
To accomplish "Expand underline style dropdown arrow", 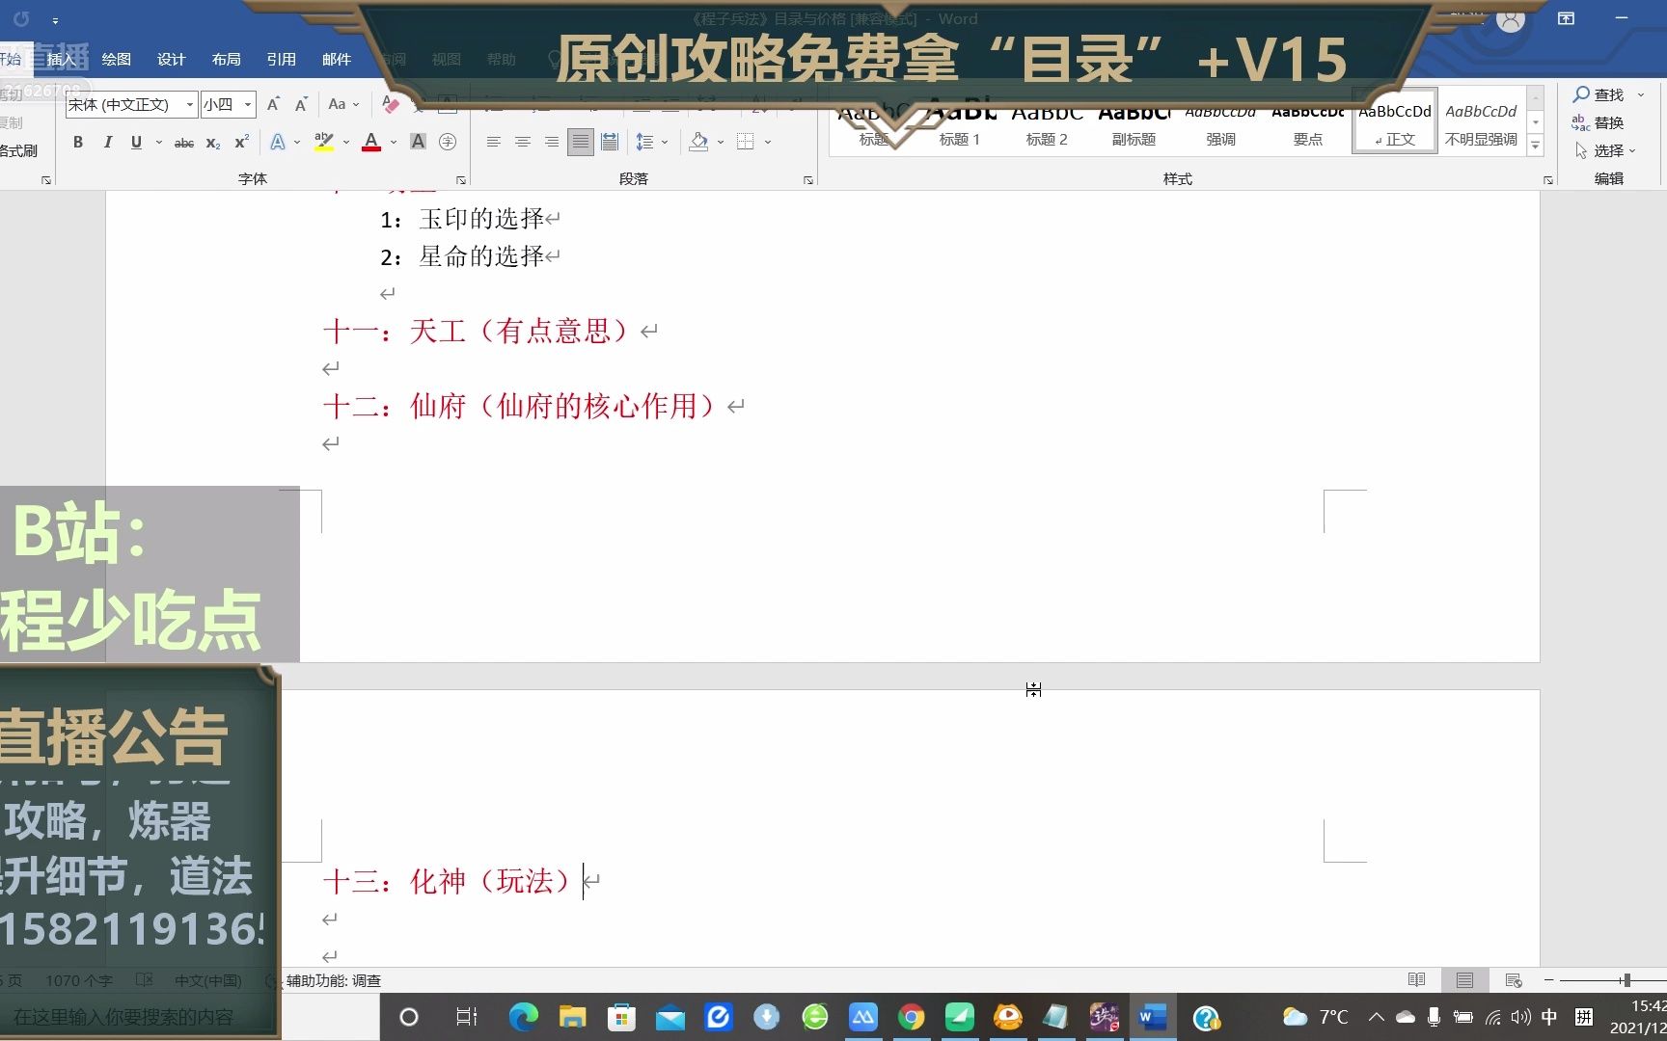I will [x=158, y=142].
